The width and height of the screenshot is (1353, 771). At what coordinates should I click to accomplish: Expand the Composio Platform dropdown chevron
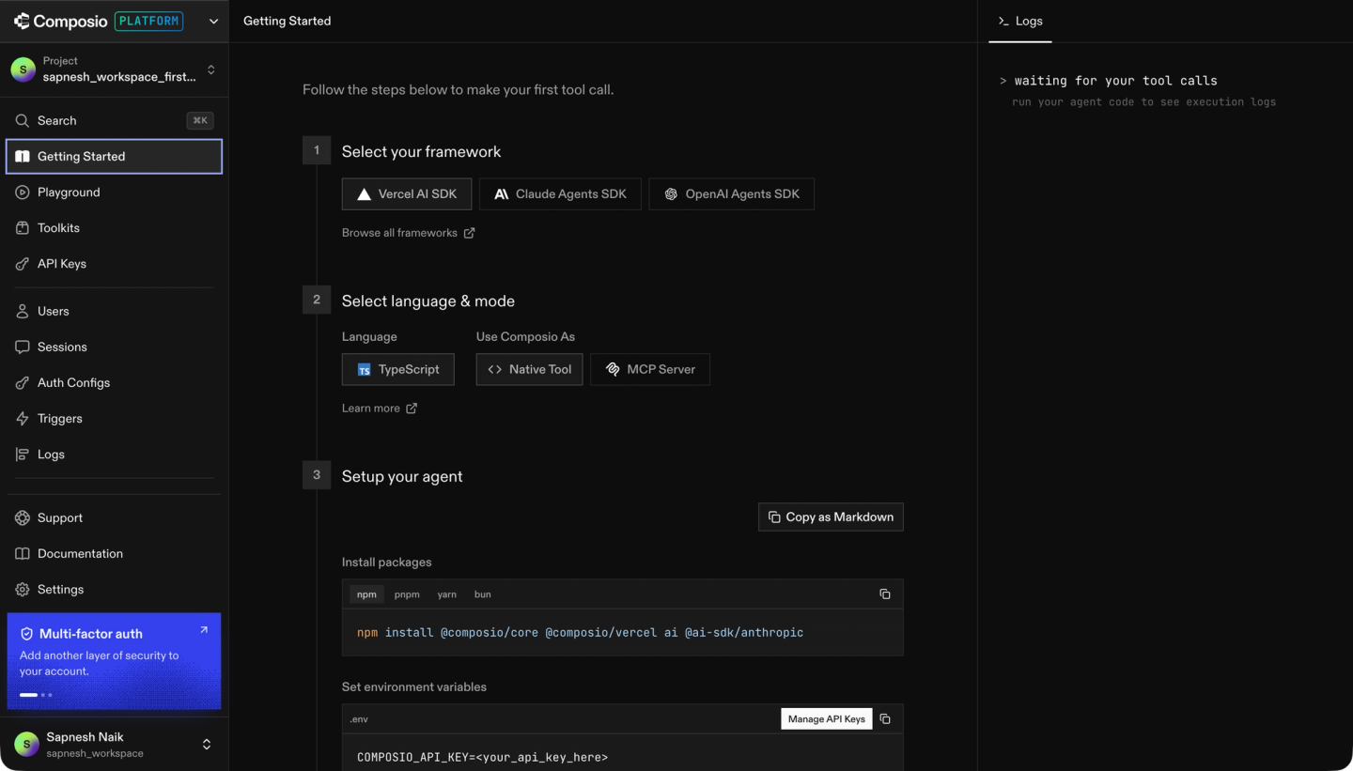(x=213, y=22)
